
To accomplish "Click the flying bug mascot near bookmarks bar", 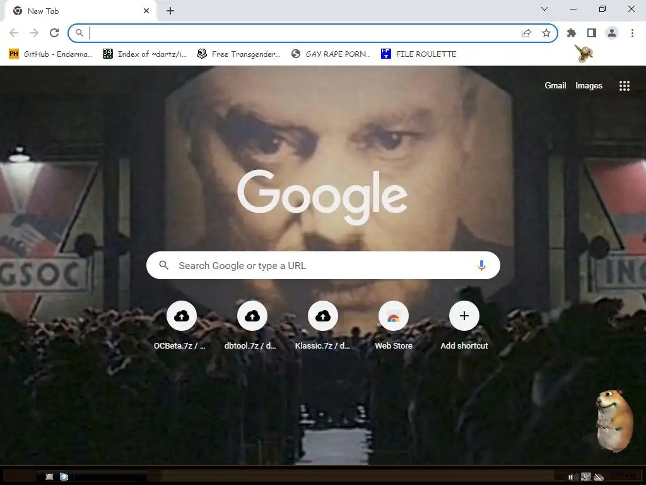I will pos(584,54).
